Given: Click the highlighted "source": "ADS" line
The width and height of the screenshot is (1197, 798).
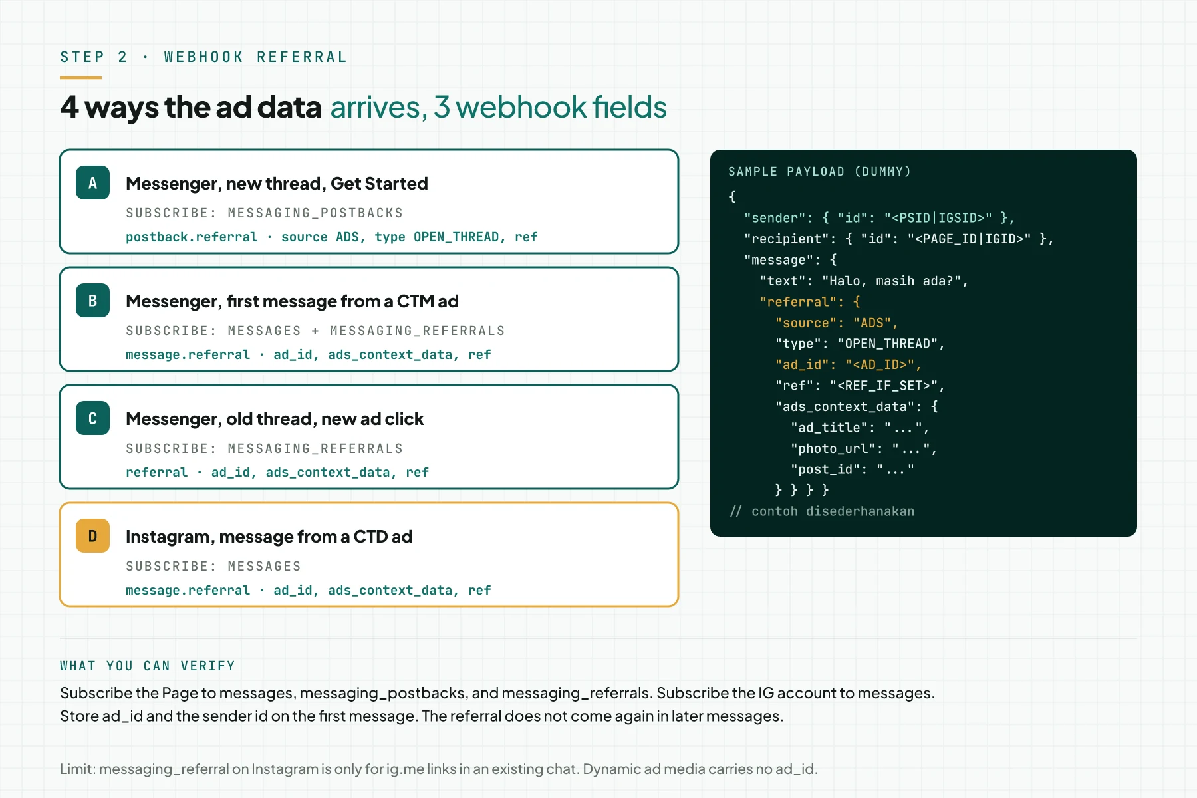Looking at the screenshot, I should [837, 323].
